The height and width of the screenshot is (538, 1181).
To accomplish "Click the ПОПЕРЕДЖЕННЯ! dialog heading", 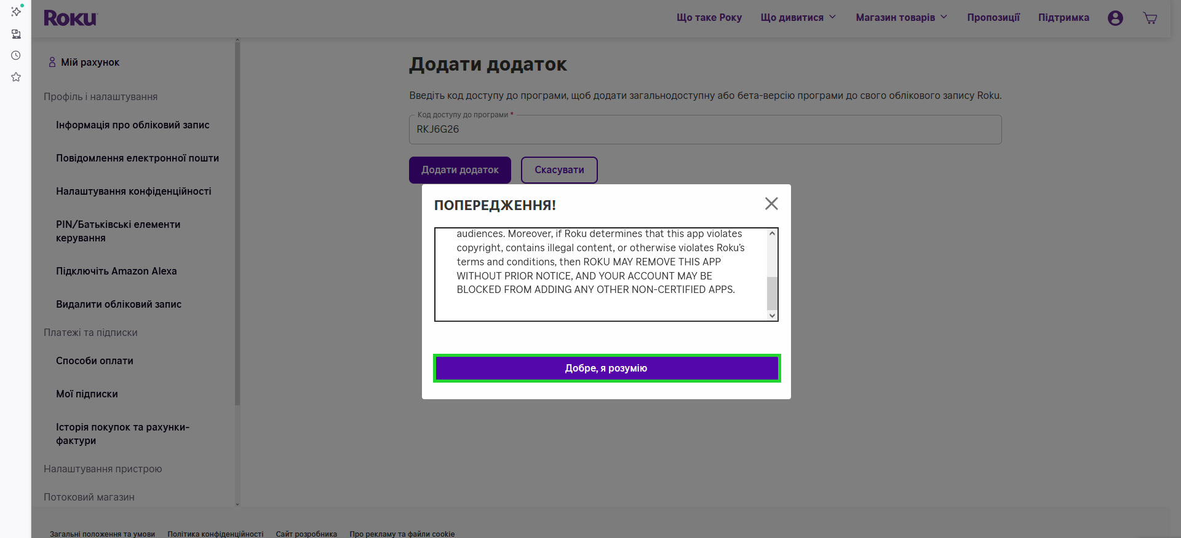I will (x=495, y=205).
